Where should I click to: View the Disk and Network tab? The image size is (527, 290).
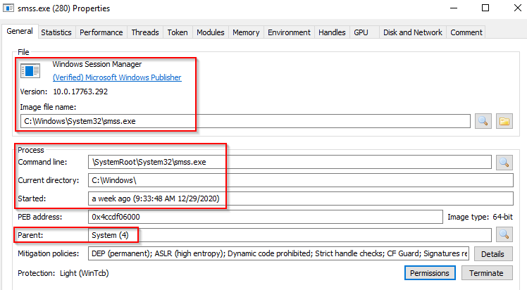tap(413, 32)
